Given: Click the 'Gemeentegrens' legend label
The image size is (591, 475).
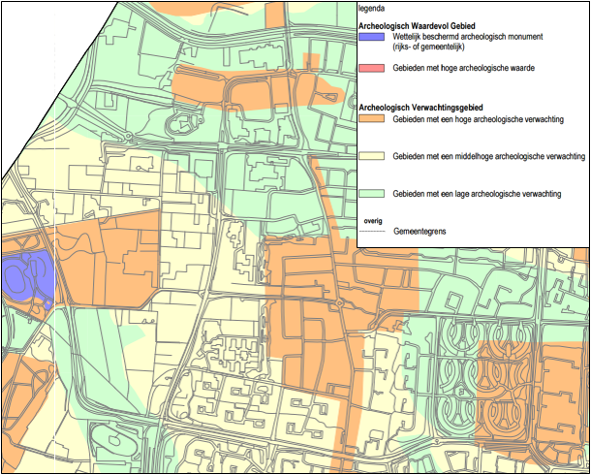Looking at the screenshot, I should point(420,232).
